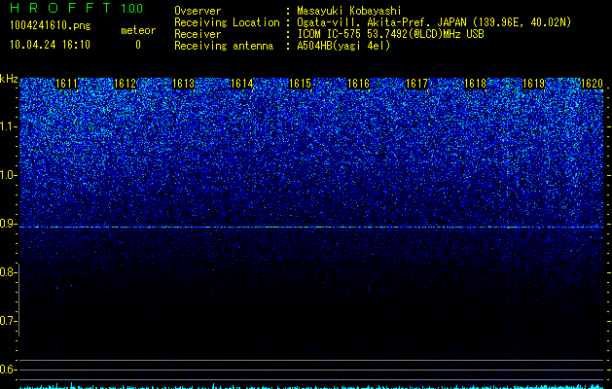Click the 0.6 frequency axis label
612x389 pixels.
[7, 370]
